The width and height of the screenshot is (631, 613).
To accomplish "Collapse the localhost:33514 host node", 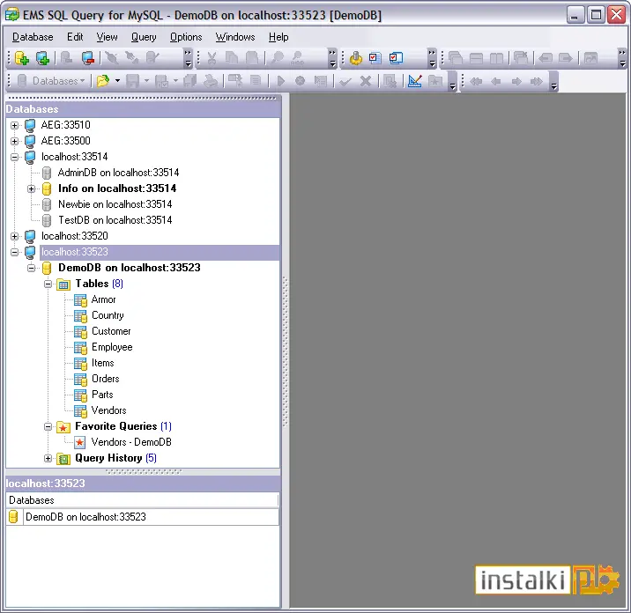I will coord(14,157).
